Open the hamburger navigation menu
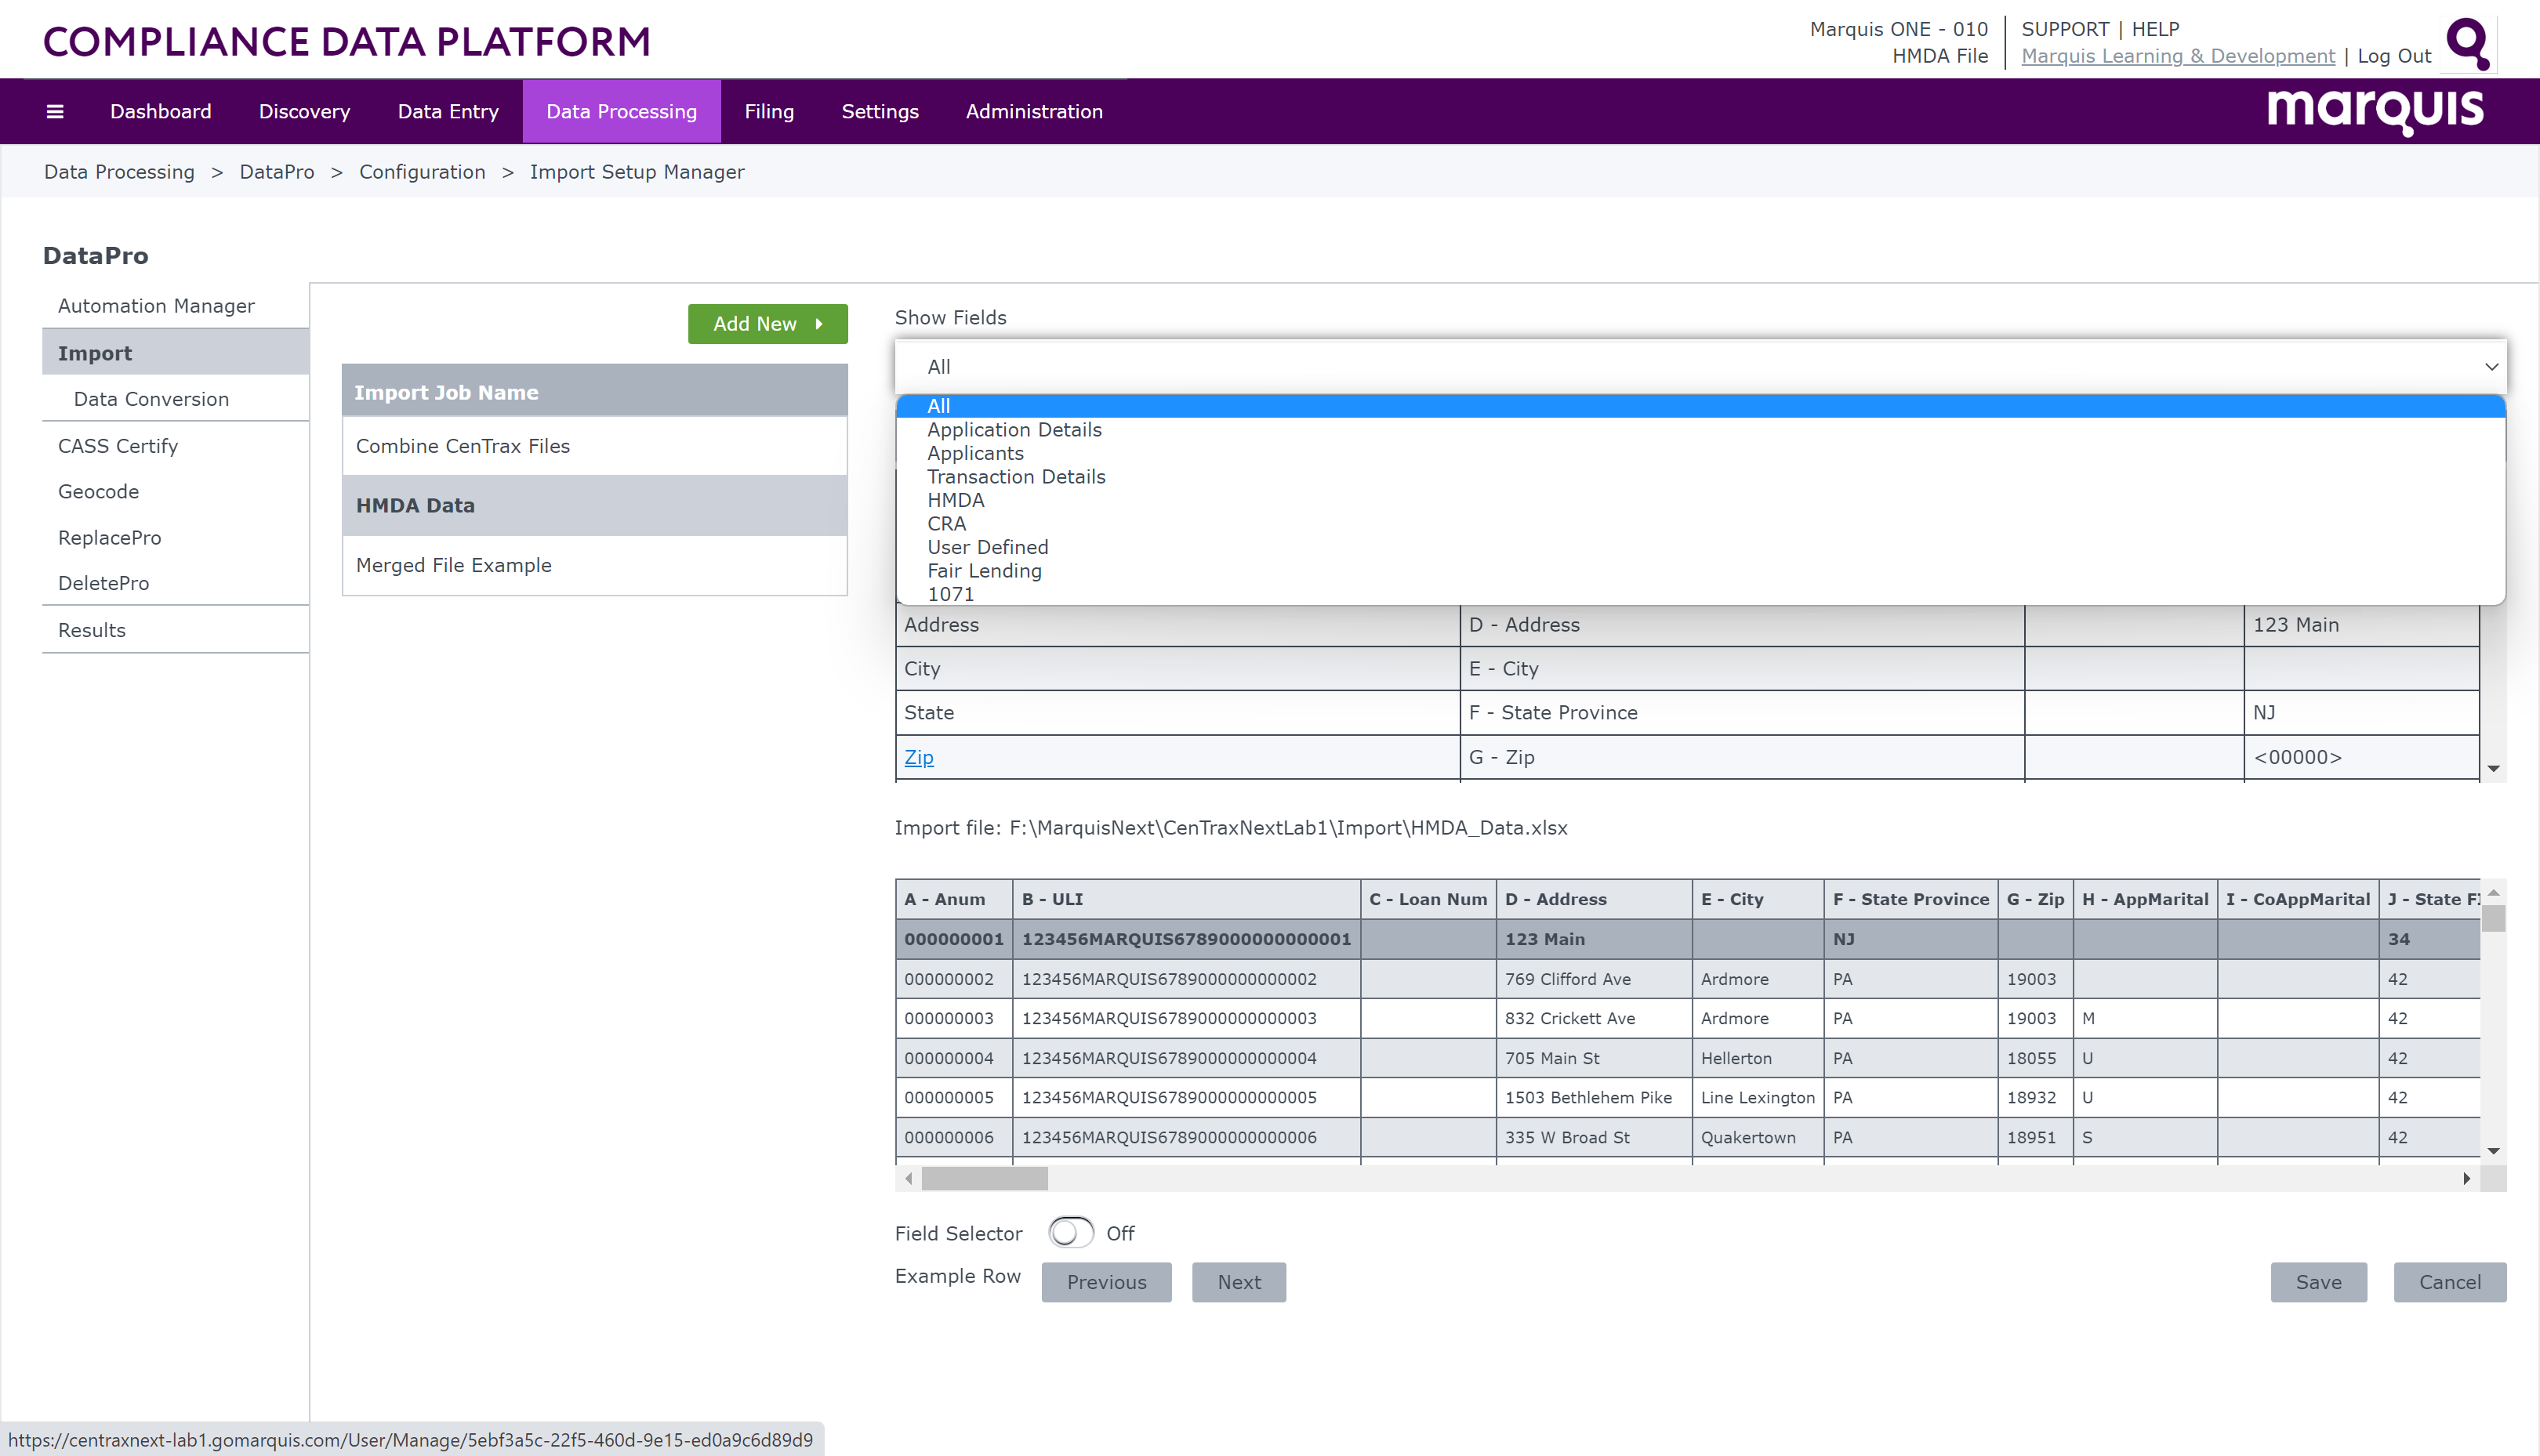Screen dimensions: 2540x1456 coord(55,111)
